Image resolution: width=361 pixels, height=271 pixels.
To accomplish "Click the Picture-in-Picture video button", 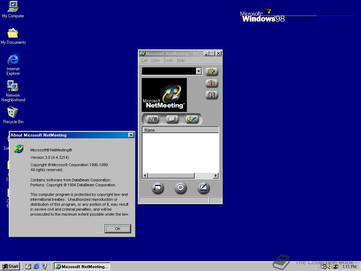I will (172, 119).
